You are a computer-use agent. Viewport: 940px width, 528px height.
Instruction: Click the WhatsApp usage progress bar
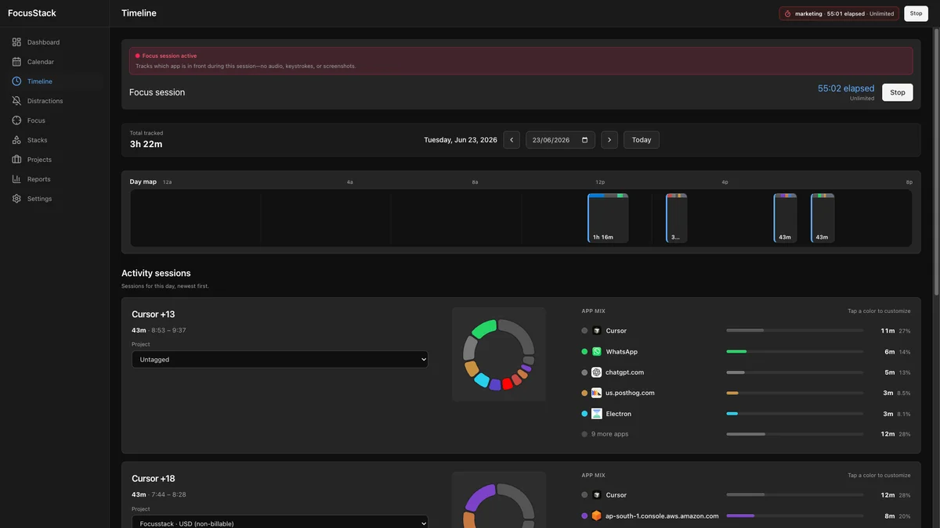click(x=794, y=352)
